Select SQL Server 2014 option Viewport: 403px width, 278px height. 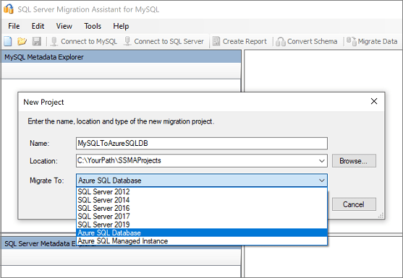pyautogui.click(x=202, y=200)
